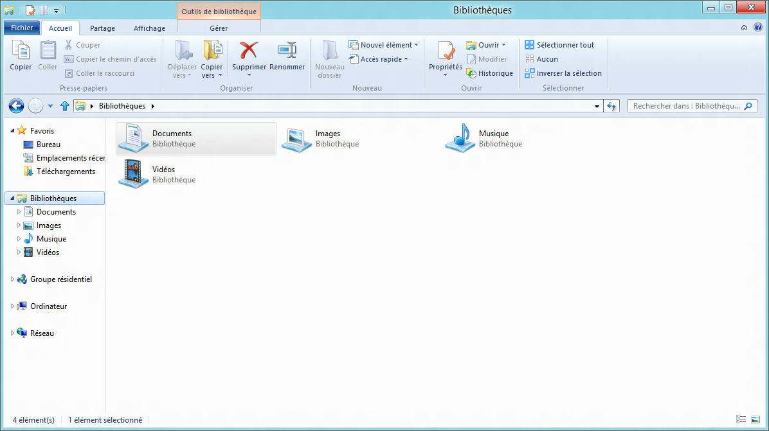769x431 pixels.
Task: Open the recent locations dropdown arrow
Action: point(50,106)
